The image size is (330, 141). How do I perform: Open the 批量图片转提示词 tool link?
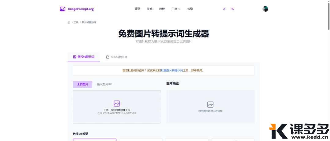click(x=172, y=71)
